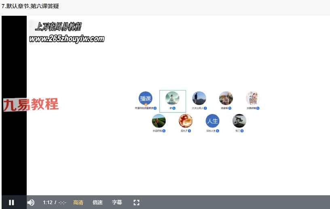The width and height of the screenshot is (330, 209).
Task: Toggle 字幕 subtitles
Action: click(x=117, y=202)
